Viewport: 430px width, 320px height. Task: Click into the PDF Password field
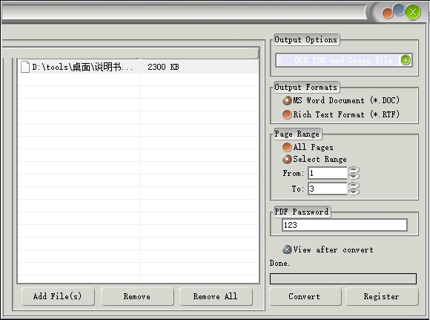point(345,225)
